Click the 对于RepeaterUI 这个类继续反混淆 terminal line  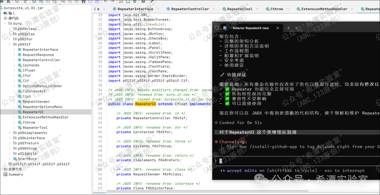point(258,132)
